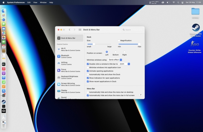Enable automatically hide and show the Dock
203x132 pixels.
[88, 74]
